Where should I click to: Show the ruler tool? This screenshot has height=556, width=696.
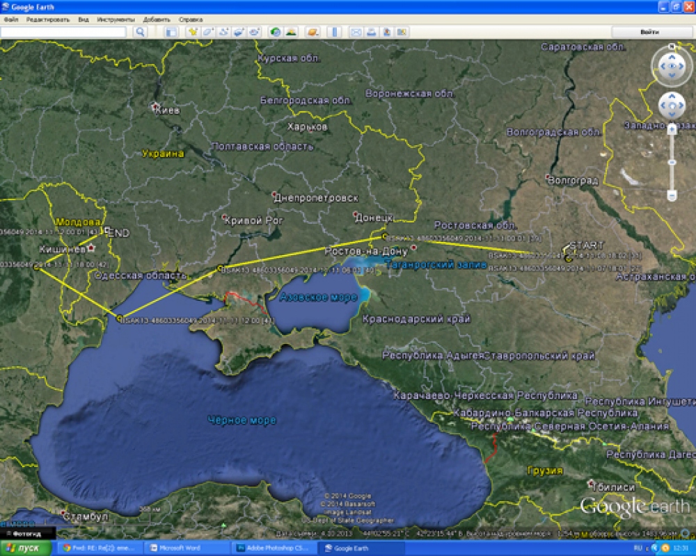[x=333, y=32]
